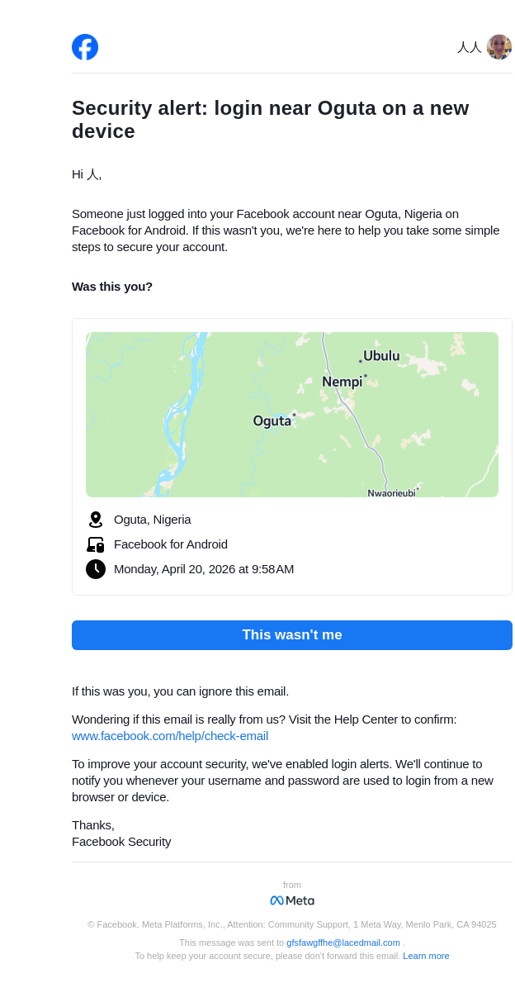Image resolution: width=515 pixels, height=1002 pixels.
Task: Click the "Facebook for Android" device text
Action: 171,544
